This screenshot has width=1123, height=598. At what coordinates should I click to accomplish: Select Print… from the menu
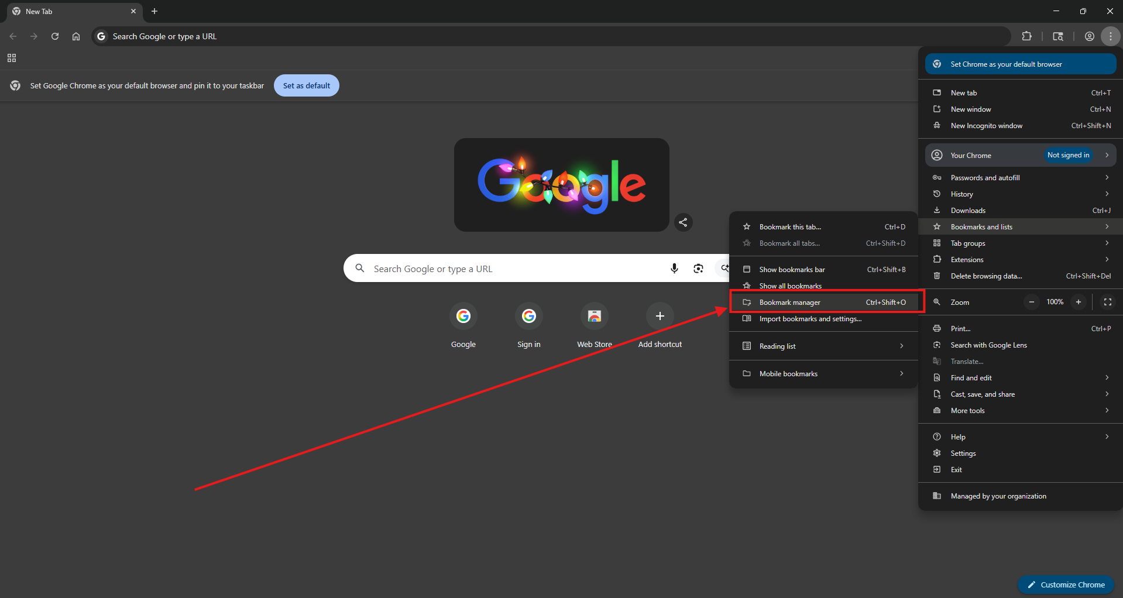coord(1021,328)
